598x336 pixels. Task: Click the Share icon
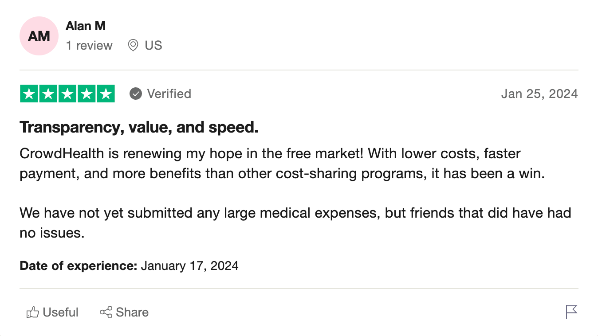coord(106,312)
